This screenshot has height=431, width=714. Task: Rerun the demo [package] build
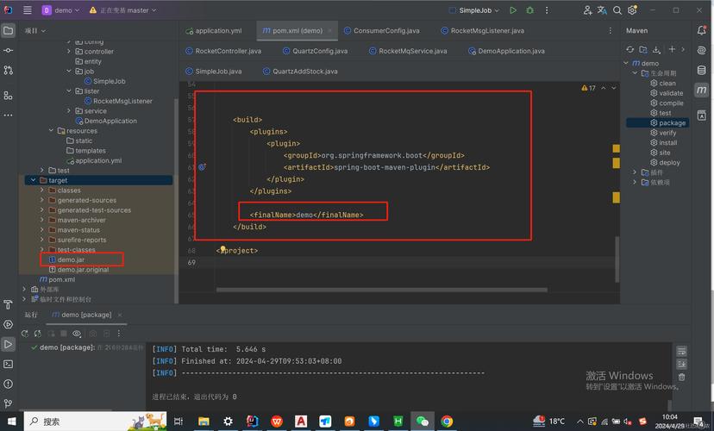25,334
